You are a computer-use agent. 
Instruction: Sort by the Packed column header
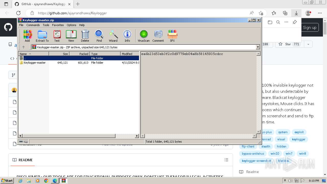pos(79,54)
